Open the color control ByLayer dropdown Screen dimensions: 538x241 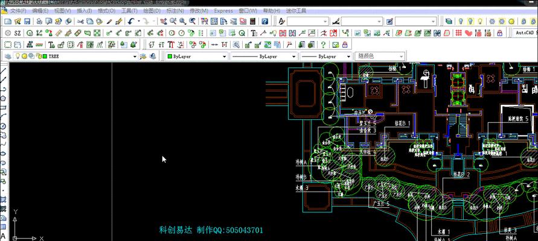(x=225, y=57)
